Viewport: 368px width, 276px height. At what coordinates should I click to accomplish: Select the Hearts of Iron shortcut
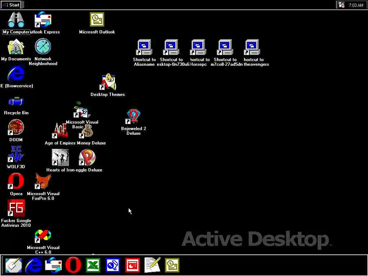pyautogui.click(x=60, y=157)
